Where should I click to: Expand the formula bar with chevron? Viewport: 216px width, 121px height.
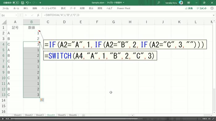[x=214, y=15]
